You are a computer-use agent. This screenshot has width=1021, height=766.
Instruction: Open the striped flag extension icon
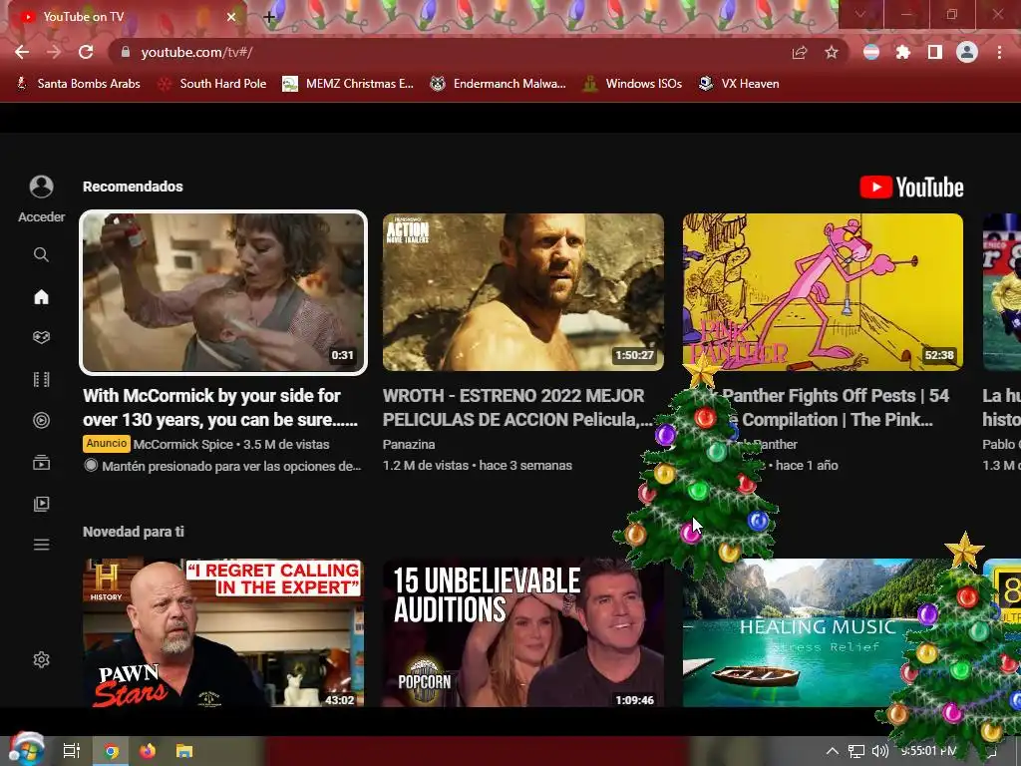(x=871, y=52)
